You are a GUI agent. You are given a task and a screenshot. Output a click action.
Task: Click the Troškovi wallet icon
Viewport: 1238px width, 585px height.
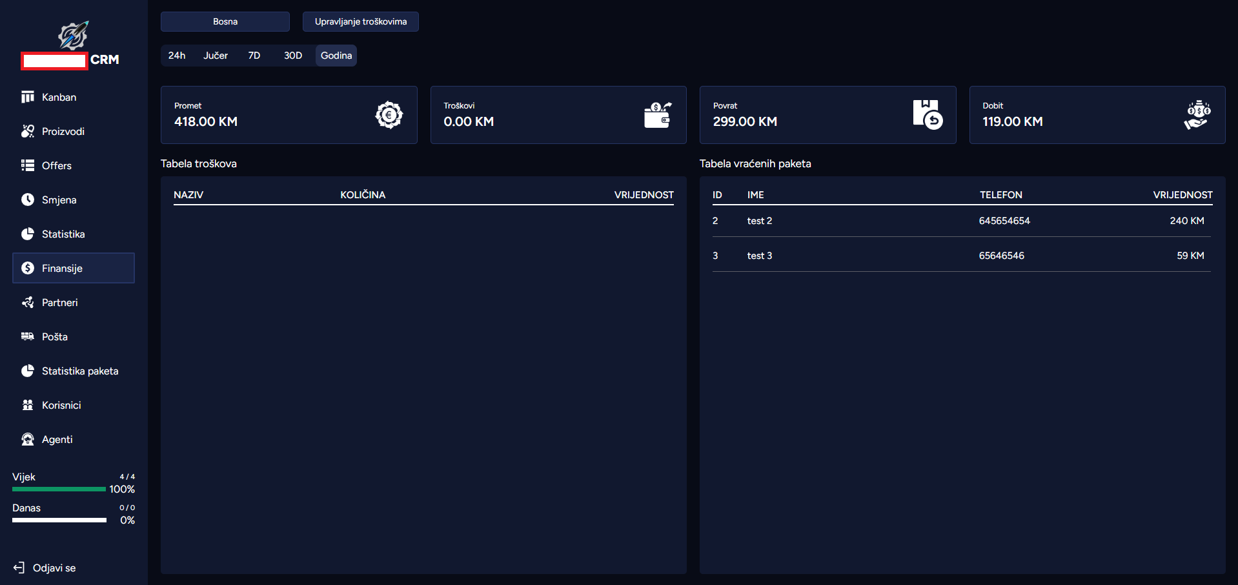[658, 115]
